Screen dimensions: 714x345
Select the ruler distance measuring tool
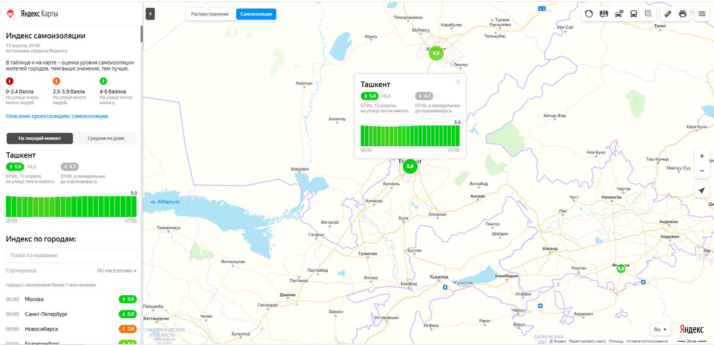668,14
